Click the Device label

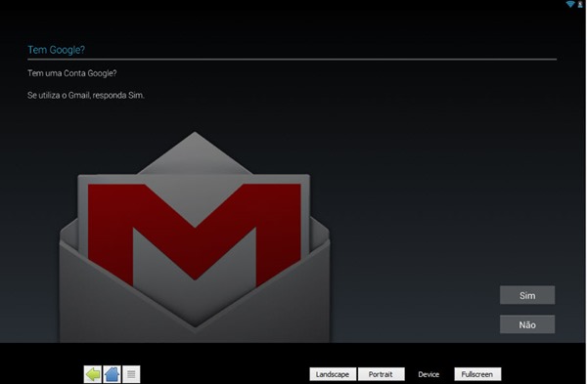pos(429,374)
